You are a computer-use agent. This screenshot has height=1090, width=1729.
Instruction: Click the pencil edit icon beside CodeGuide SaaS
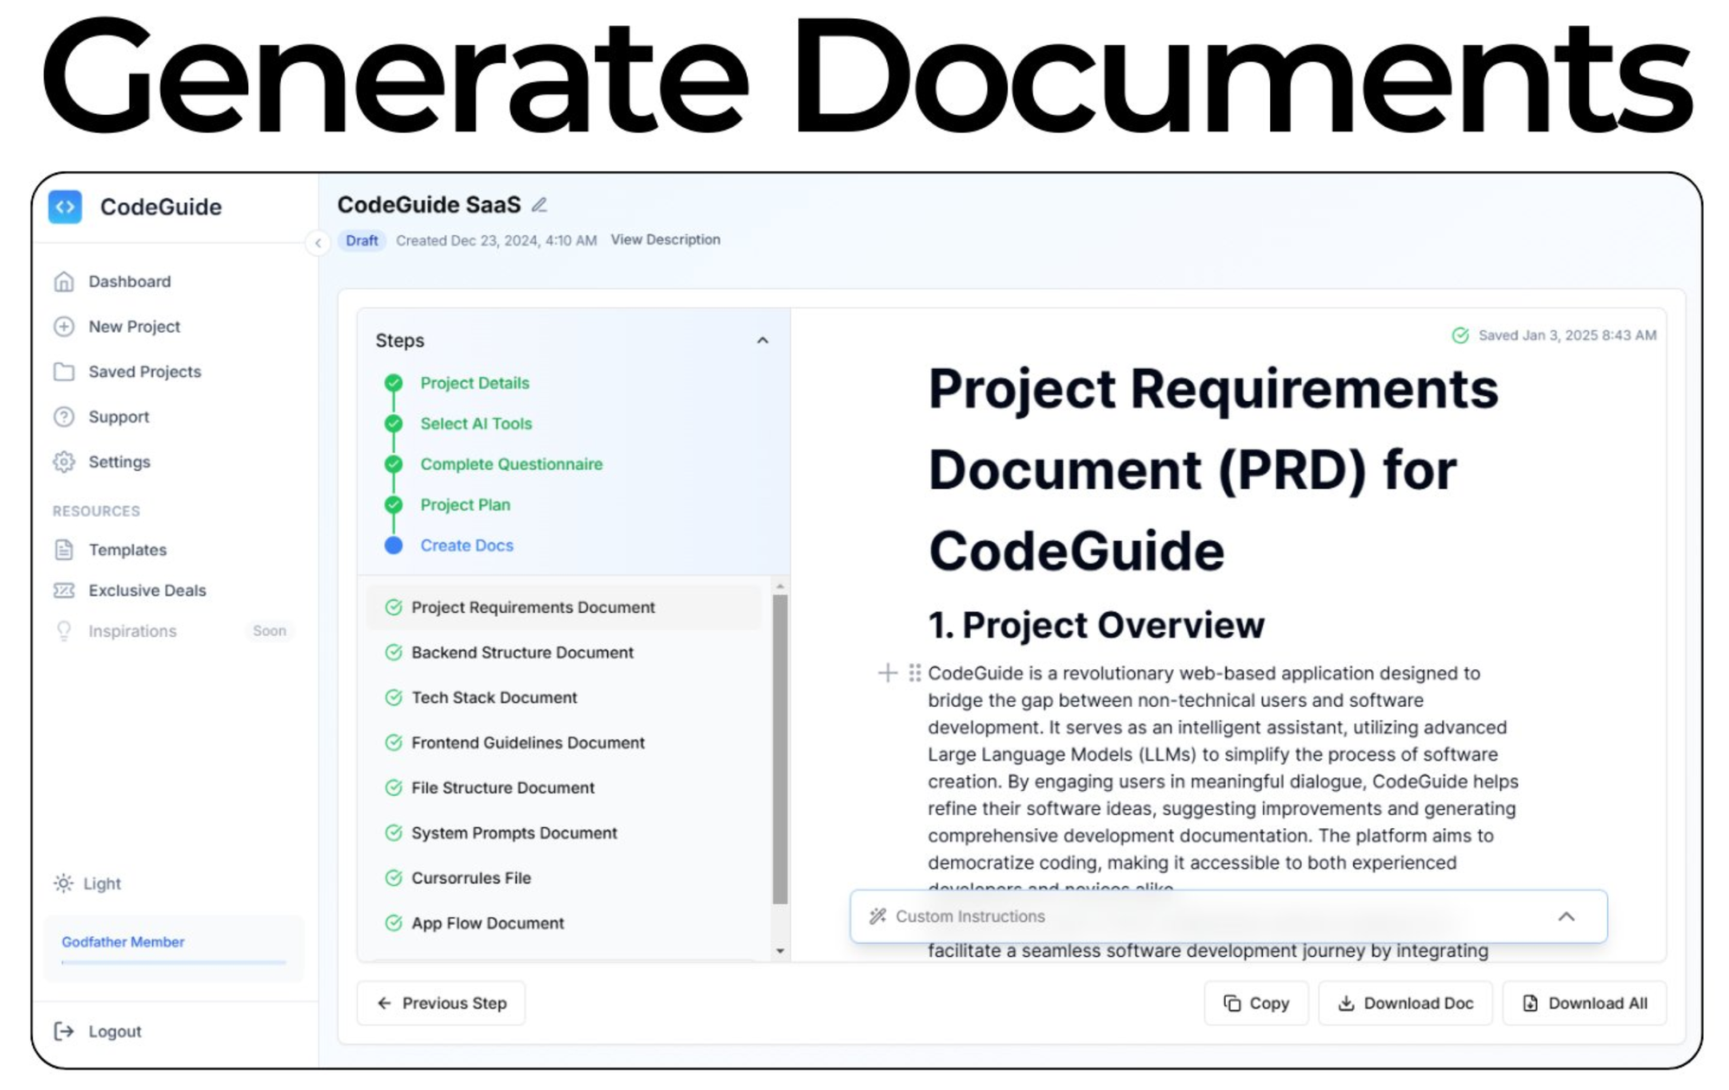[539, 205]
